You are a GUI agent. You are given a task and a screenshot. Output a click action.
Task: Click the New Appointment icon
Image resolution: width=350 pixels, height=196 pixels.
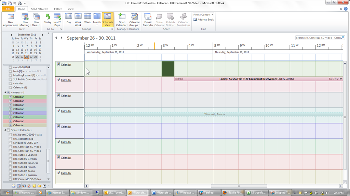[x=11, y=20]
